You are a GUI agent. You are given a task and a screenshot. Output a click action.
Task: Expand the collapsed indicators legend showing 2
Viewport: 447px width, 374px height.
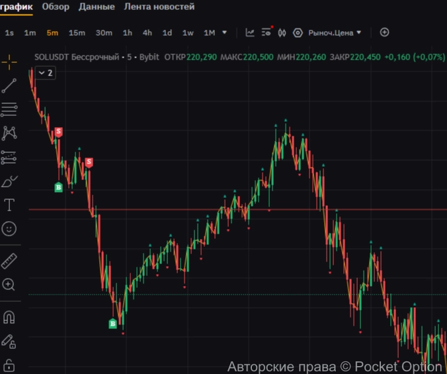tap(45, 73)
